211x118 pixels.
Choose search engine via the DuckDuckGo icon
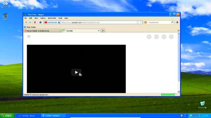(146, 23)
